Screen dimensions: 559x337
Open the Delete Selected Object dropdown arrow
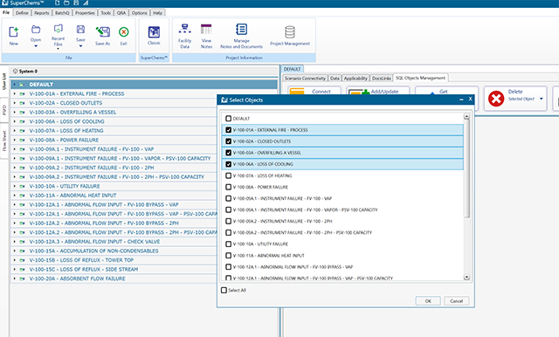tap(542, 99)
